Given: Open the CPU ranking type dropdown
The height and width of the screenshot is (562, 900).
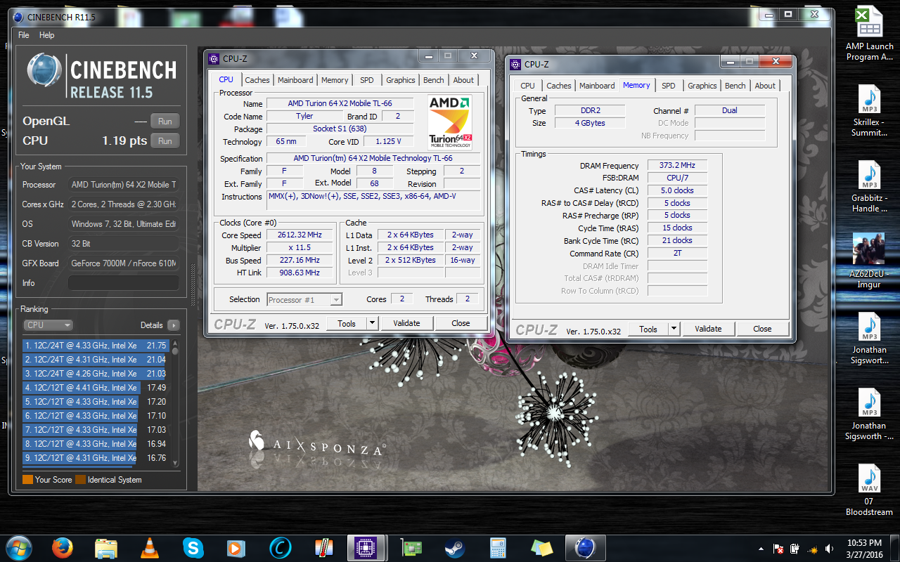Looking at the screenshot, I should pyautogui.click(x=48, y=325).
